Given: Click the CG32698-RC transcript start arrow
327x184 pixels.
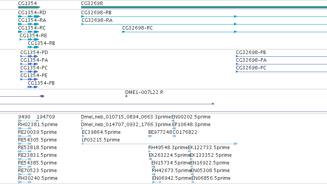Looking at the screenshot, I should [x=123, y=32].
